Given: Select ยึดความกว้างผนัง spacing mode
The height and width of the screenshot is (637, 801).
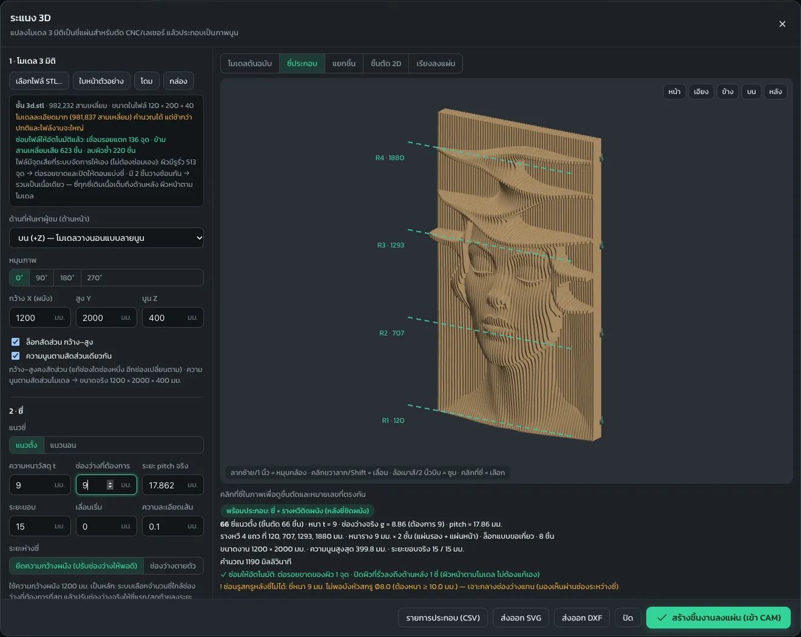Looking at the screenshot, I should 76,566.
